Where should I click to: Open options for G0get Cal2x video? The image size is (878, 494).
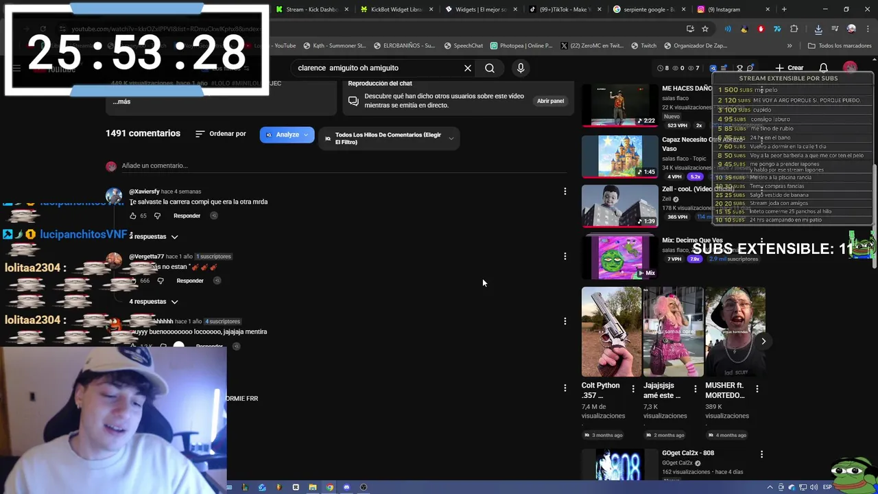tap(761, 454)
